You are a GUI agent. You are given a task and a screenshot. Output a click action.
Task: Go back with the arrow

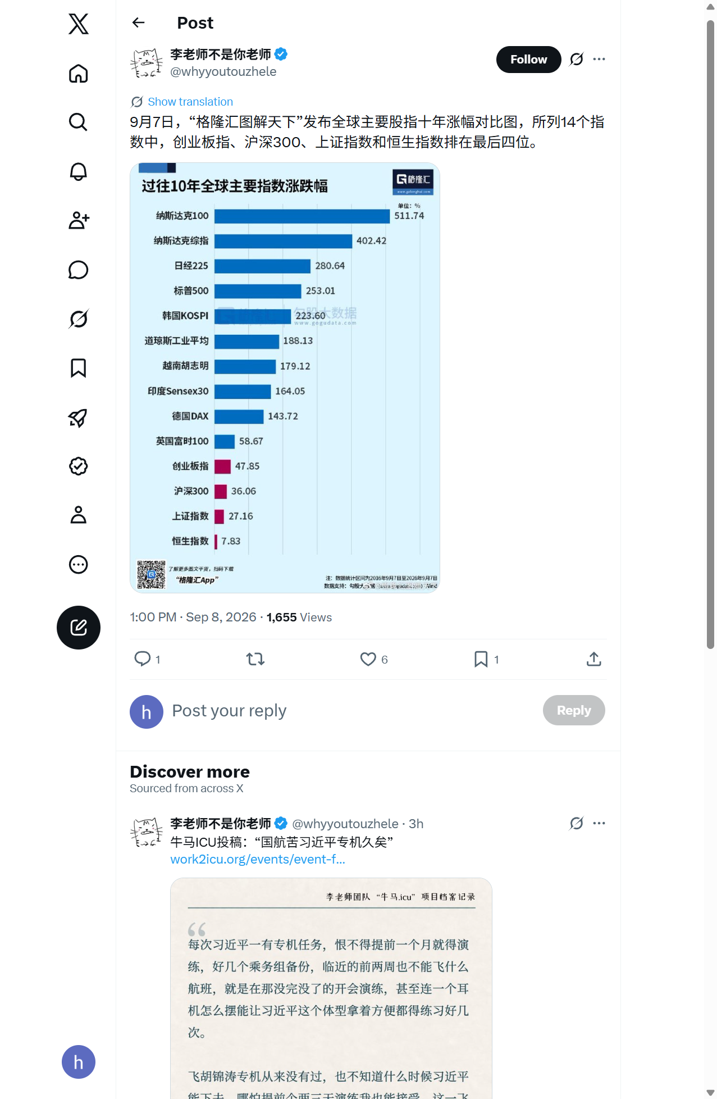139,22
